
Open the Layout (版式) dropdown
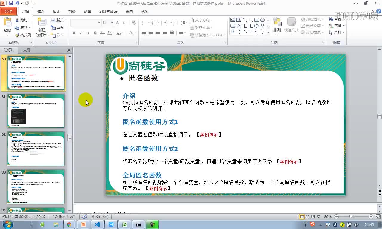click(59, 20)
